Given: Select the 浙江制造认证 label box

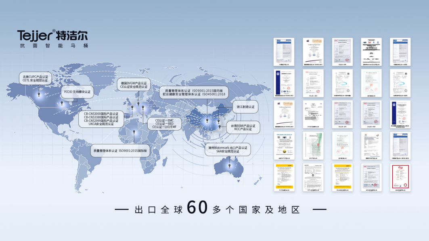Looking at the screenshot, I should 245,107.
